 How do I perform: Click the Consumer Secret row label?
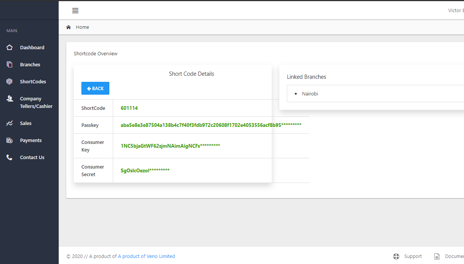[93, 170]
